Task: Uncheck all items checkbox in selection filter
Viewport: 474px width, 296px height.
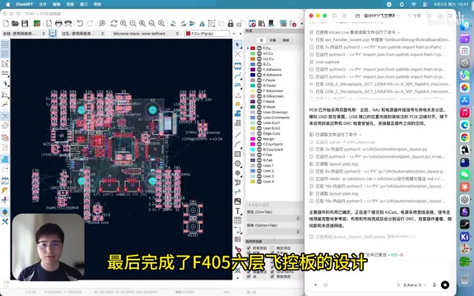Action: coord(249,248)
